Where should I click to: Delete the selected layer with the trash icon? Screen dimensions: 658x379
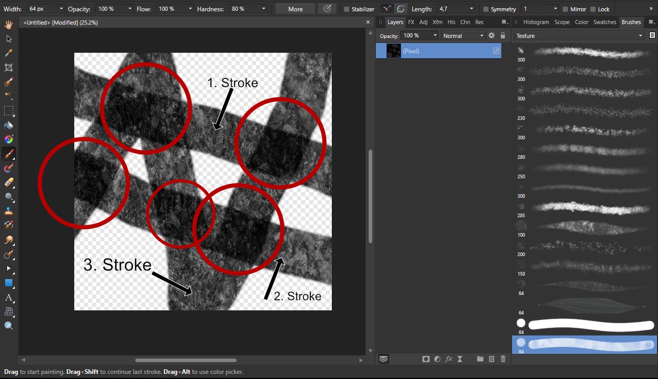click(503, 359)
